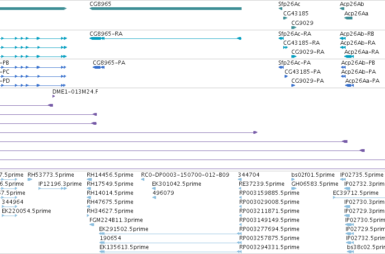Select the IP12196.3prime EST
Image resolution: width=385 pixels, height=254 pixels.
(x=52, y=188)
